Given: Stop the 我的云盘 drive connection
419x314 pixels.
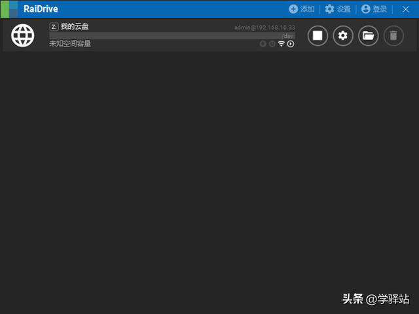Looking at the screenshot, I should (318, 35).
